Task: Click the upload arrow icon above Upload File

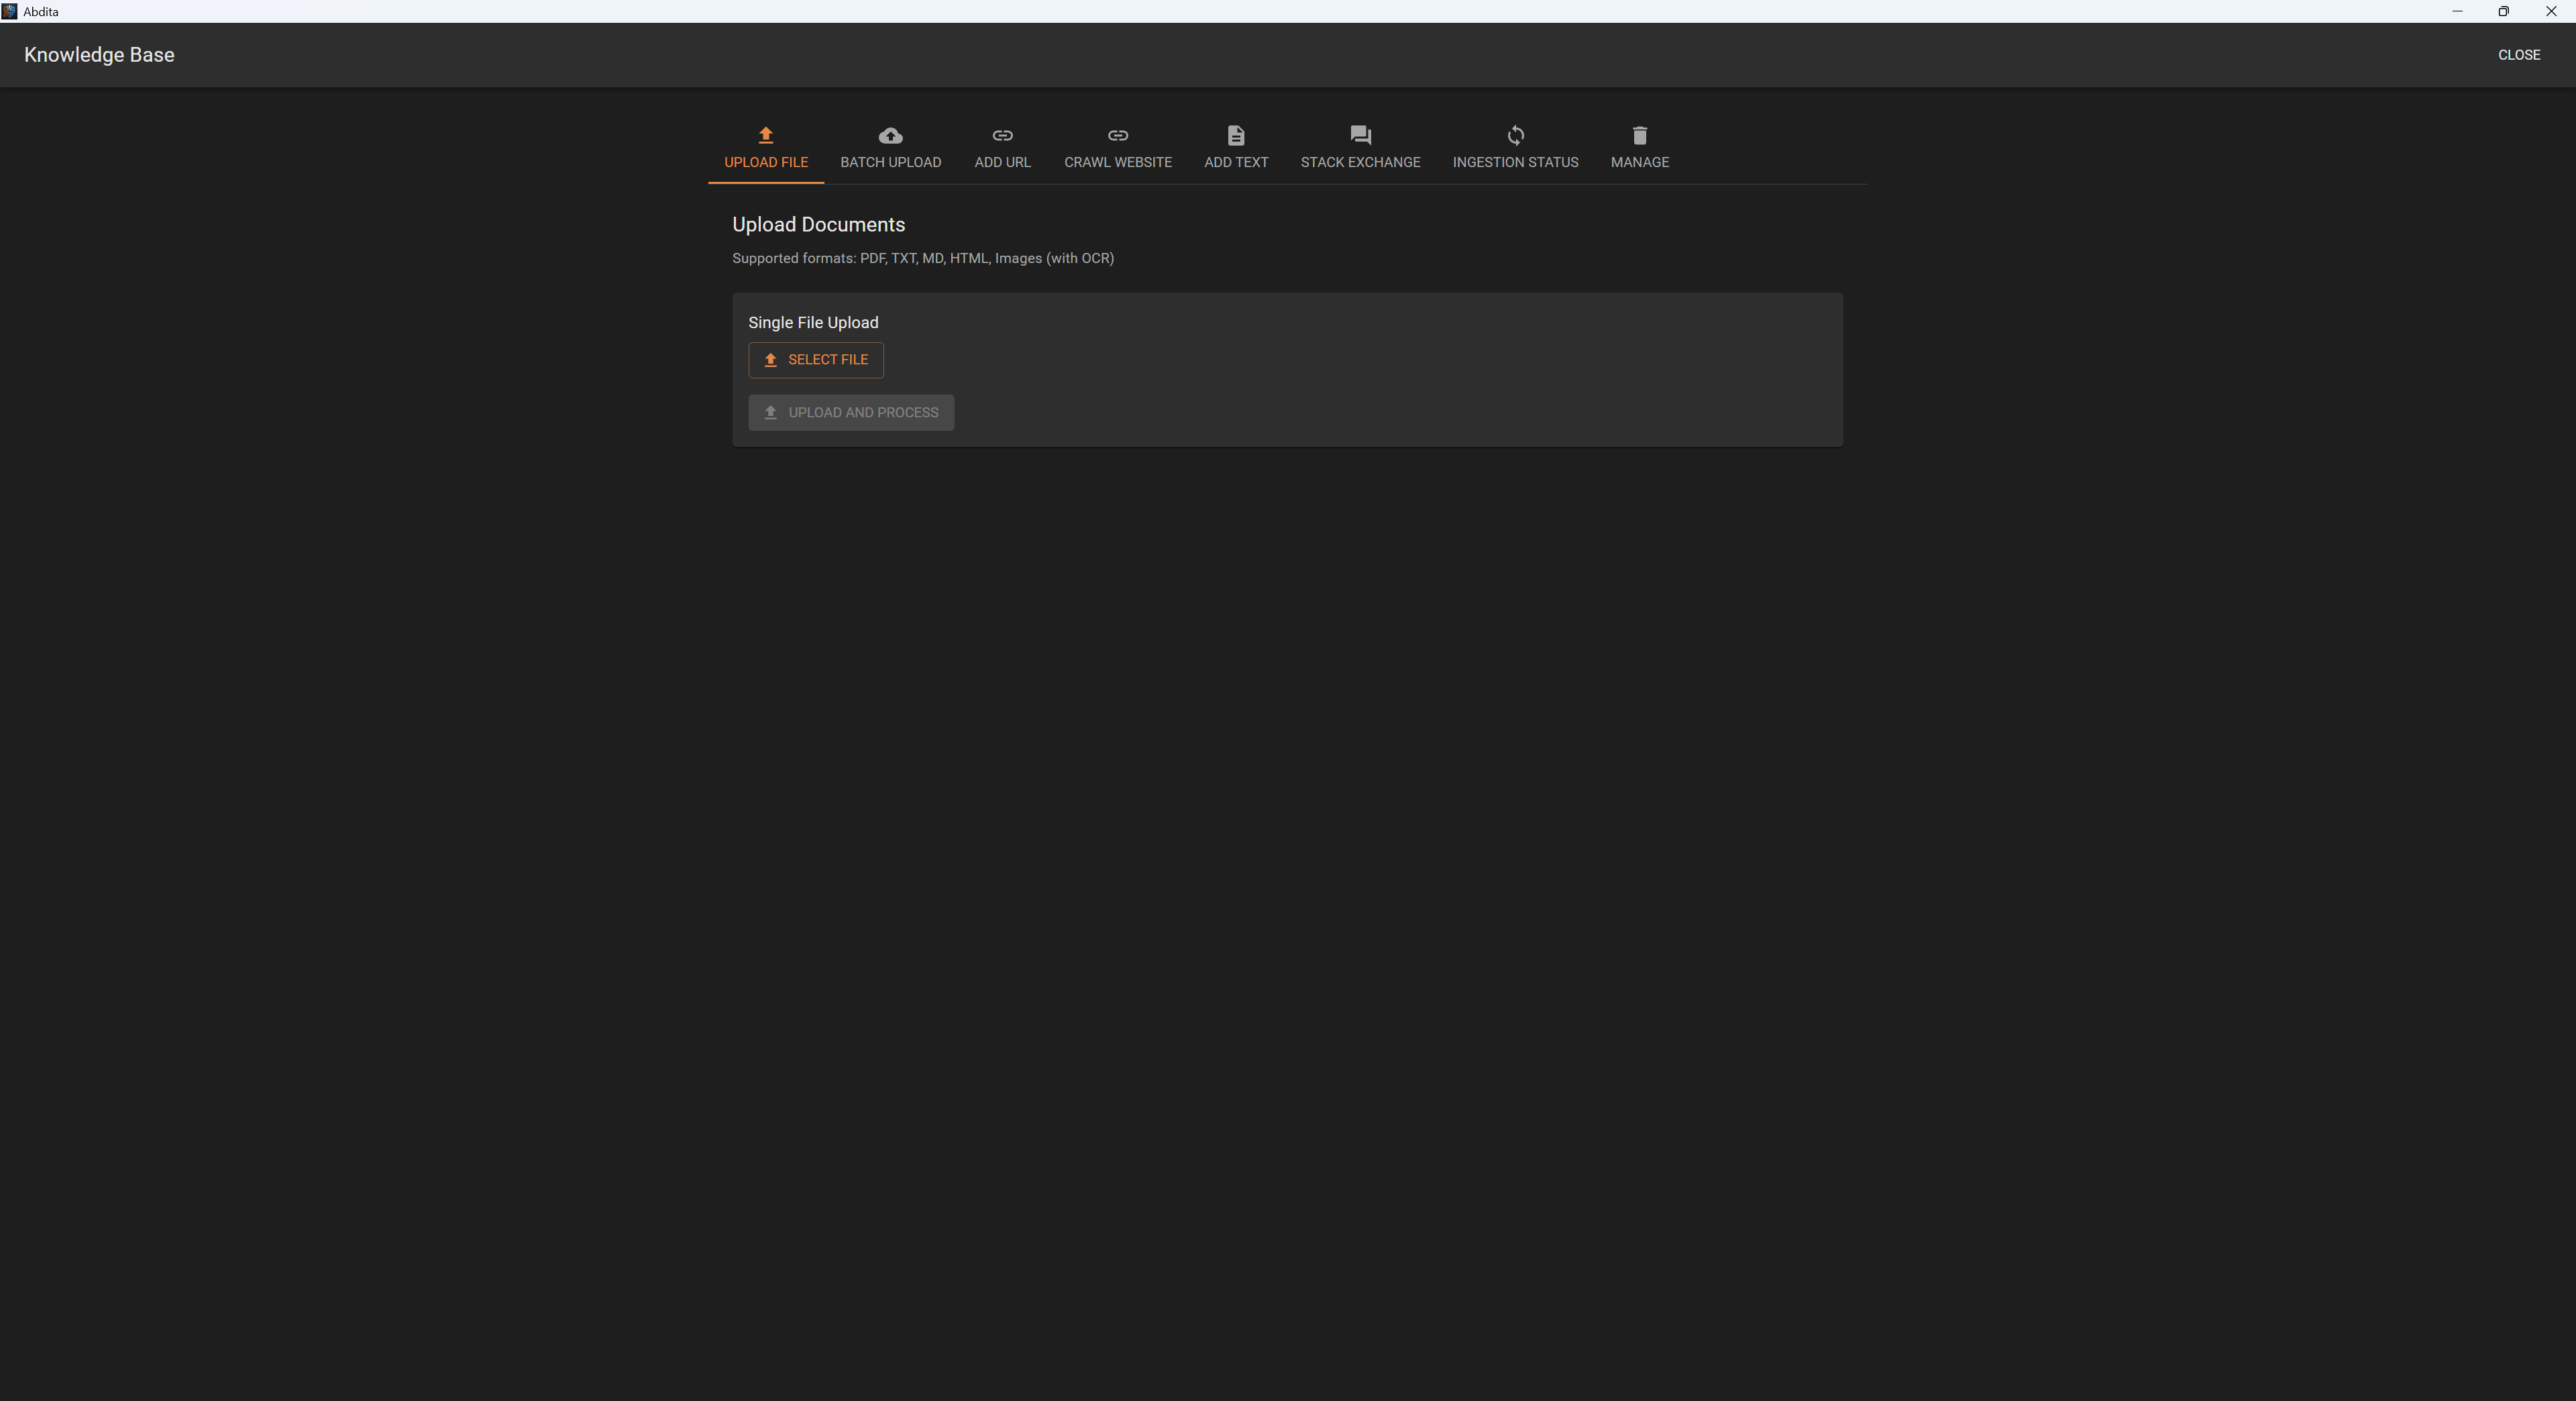Action: 766,135
